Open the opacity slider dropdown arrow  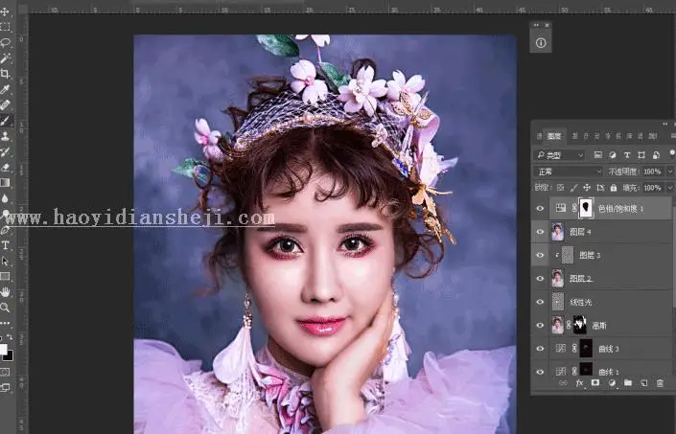click(670, 171)
